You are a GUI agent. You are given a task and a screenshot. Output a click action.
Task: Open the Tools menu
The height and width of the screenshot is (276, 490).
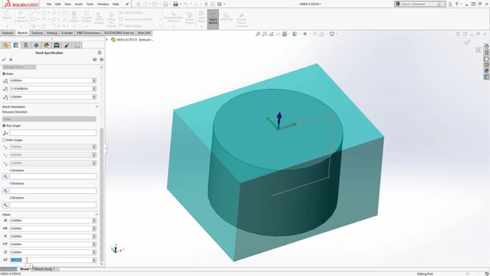(90, 4)
